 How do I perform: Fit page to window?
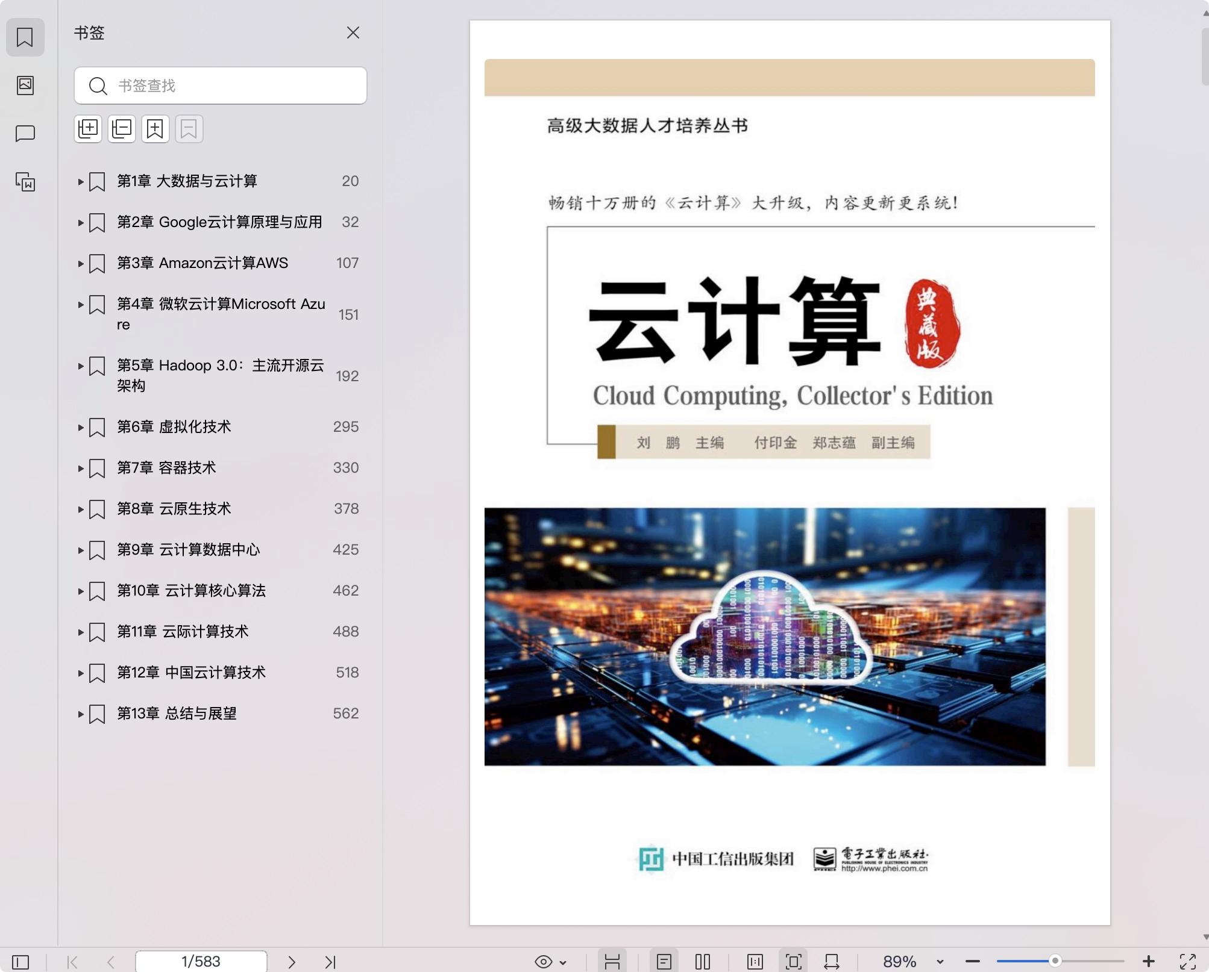(x=794, y=962)
